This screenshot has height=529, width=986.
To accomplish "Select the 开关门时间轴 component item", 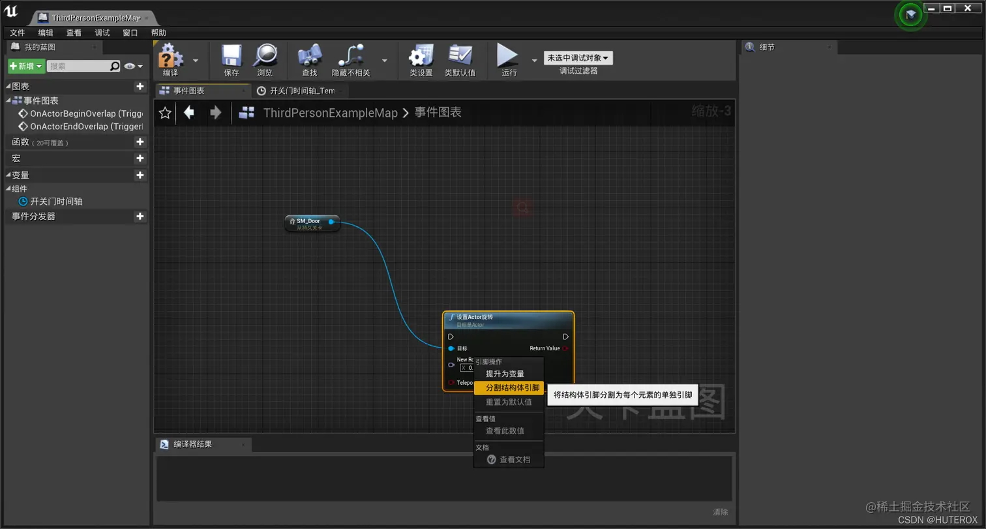I will [x=50, y=202].
